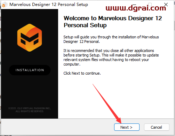175x136 pixels.
Task: Select the INSTALLATION pill label
Action: [x=30, y=70]
